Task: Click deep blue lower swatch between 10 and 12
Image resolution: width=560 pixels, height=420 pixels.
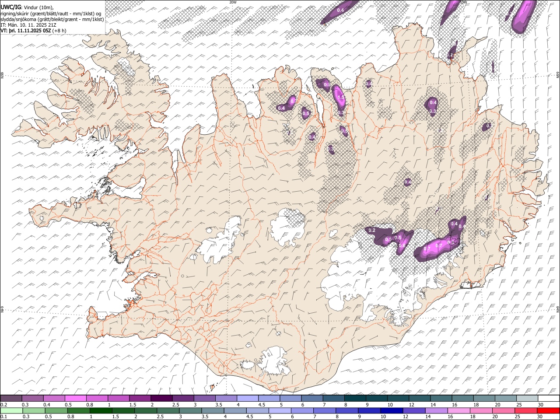Action: [391, 410]
